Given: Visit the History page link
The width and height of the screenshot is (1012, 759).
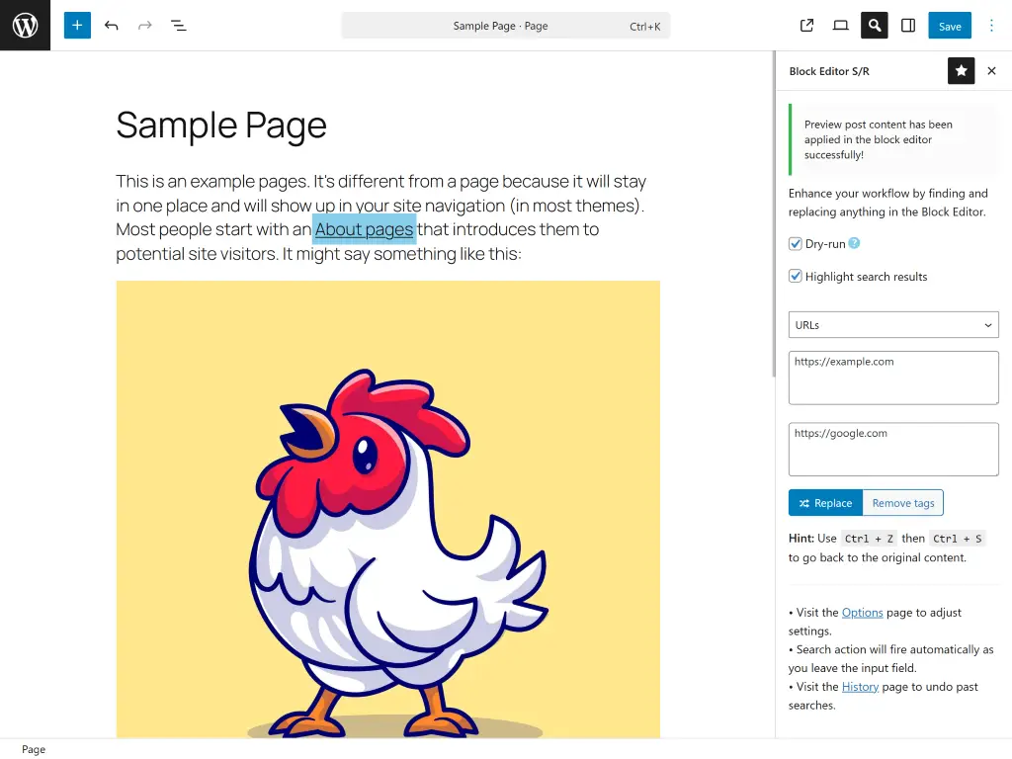Looking at the screenshot, I should point(860,686).
